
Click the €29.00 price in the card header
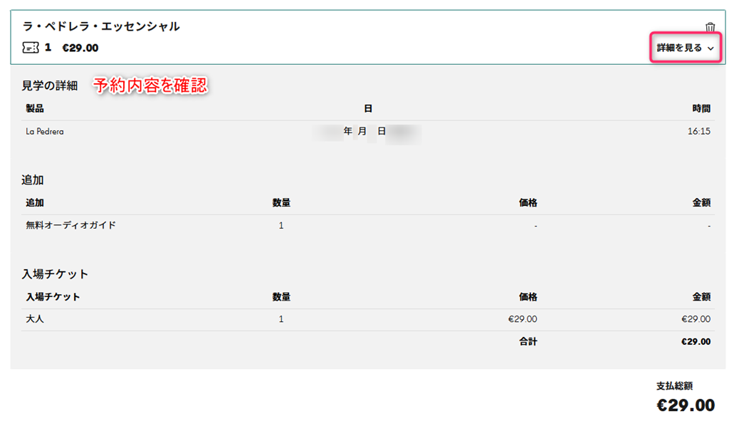pyautogui.click(x=80, y=48)
